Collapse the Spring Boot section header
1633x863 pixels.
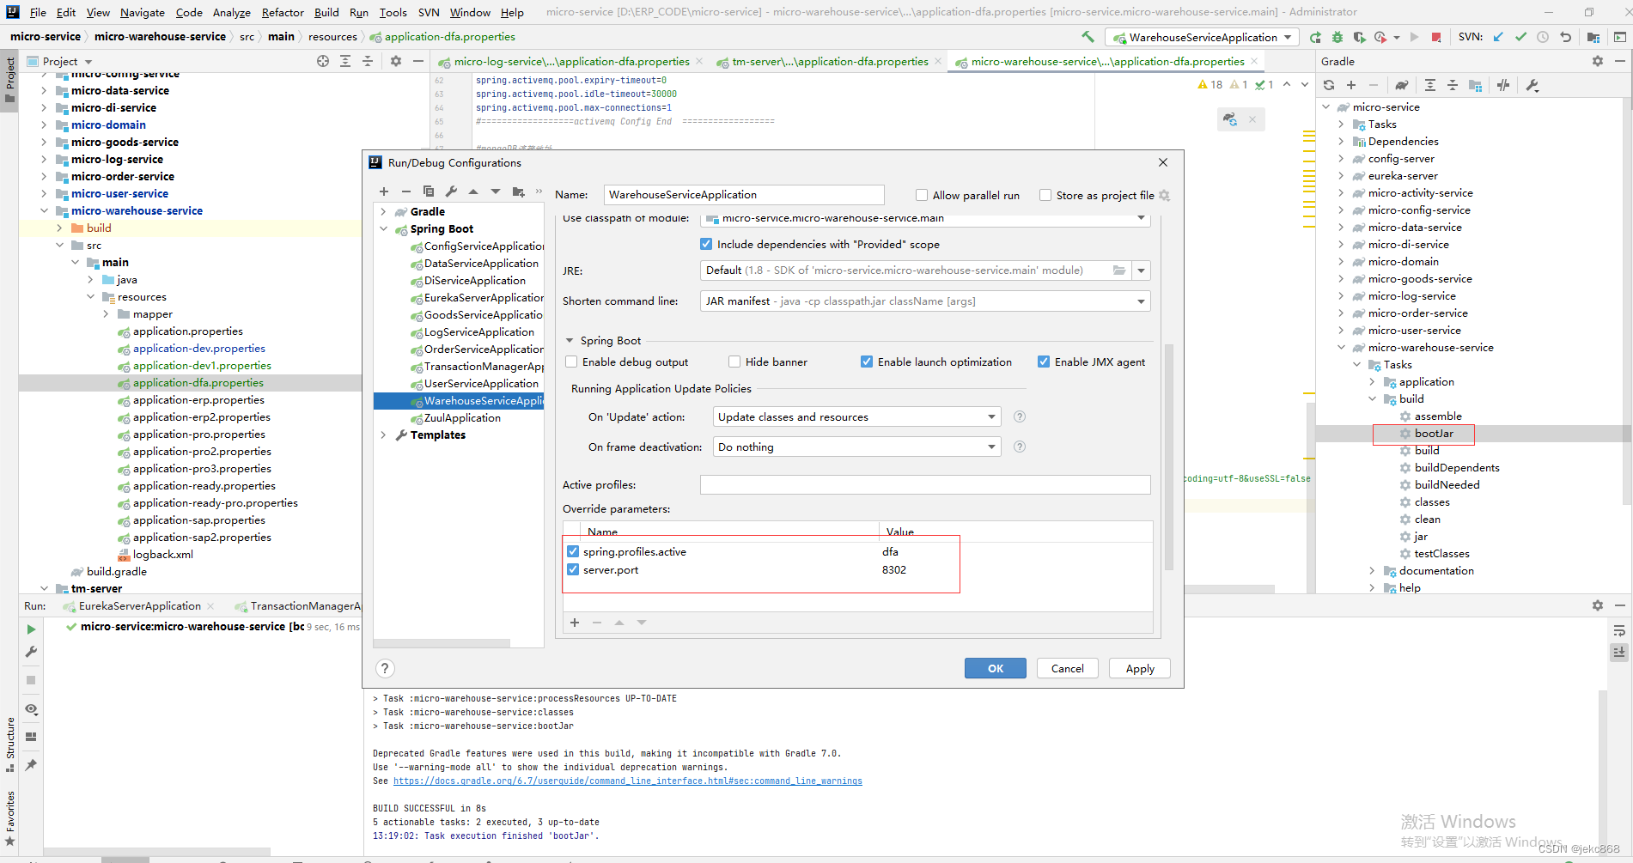click(x=570, y=340)
